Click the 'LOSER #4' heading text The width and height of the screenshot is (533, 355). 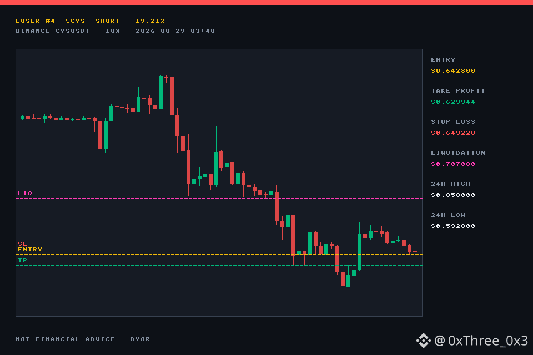[x=35, y=21]
